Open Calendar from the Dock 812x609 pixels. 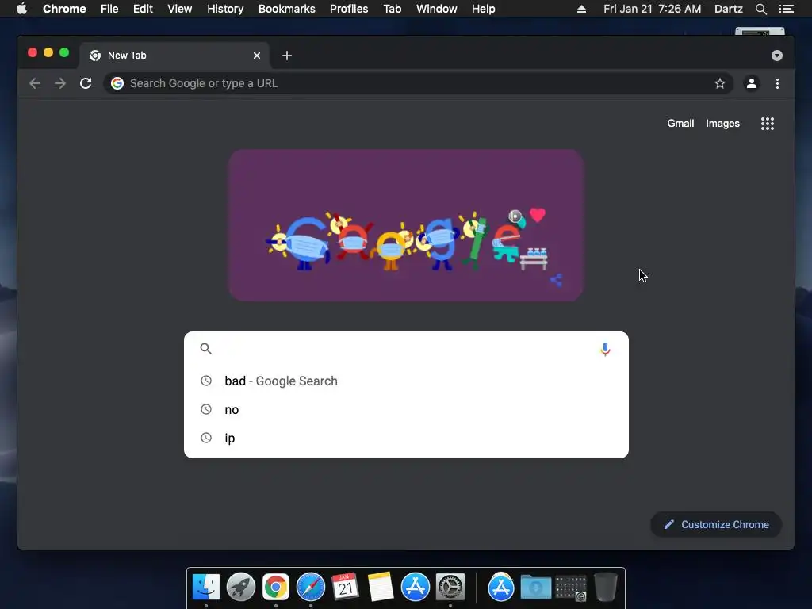[346, 588]
